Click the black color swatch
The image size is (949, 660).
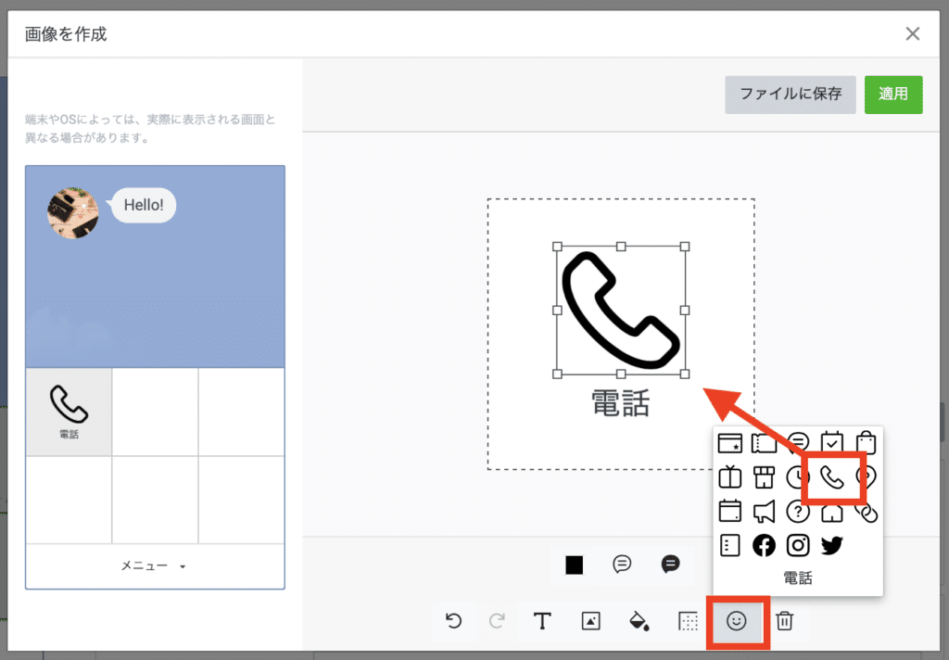[x=574, y=565]
